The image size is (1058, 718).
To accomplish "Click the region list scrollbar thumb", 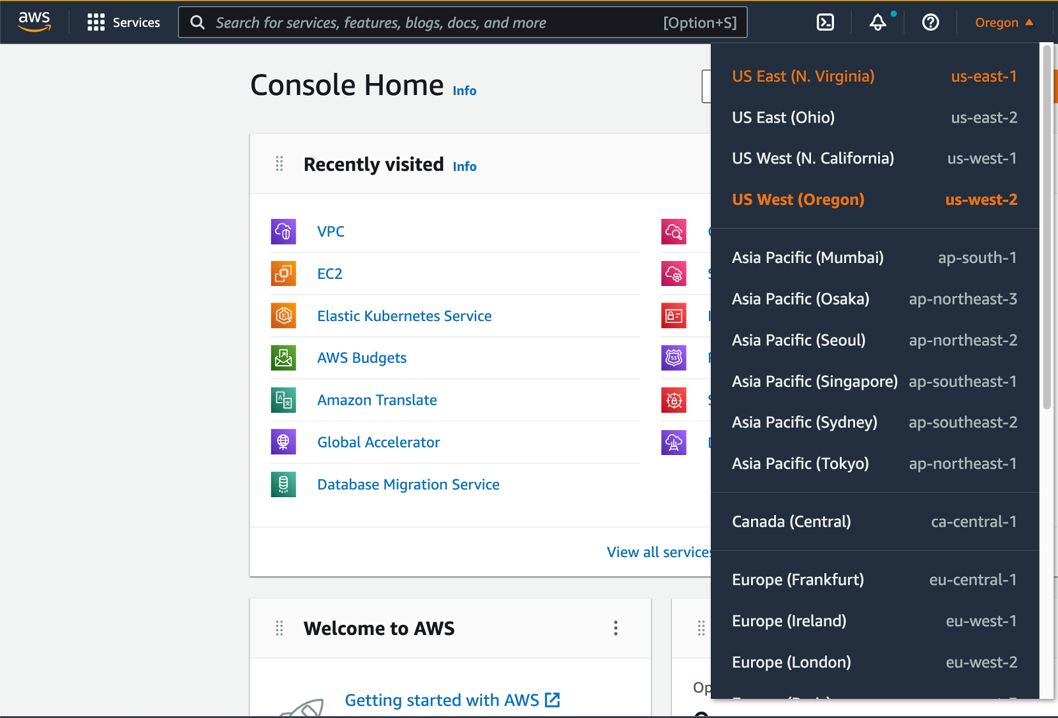I will click(1047, 227).
